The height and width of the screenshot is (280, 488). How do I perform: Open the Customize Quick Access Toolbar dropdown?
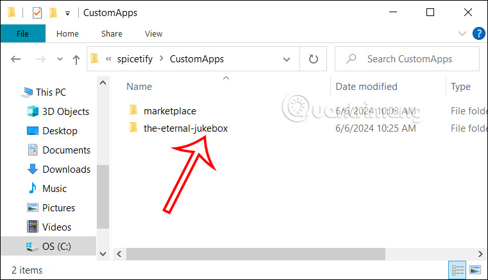tap(67, 13)
